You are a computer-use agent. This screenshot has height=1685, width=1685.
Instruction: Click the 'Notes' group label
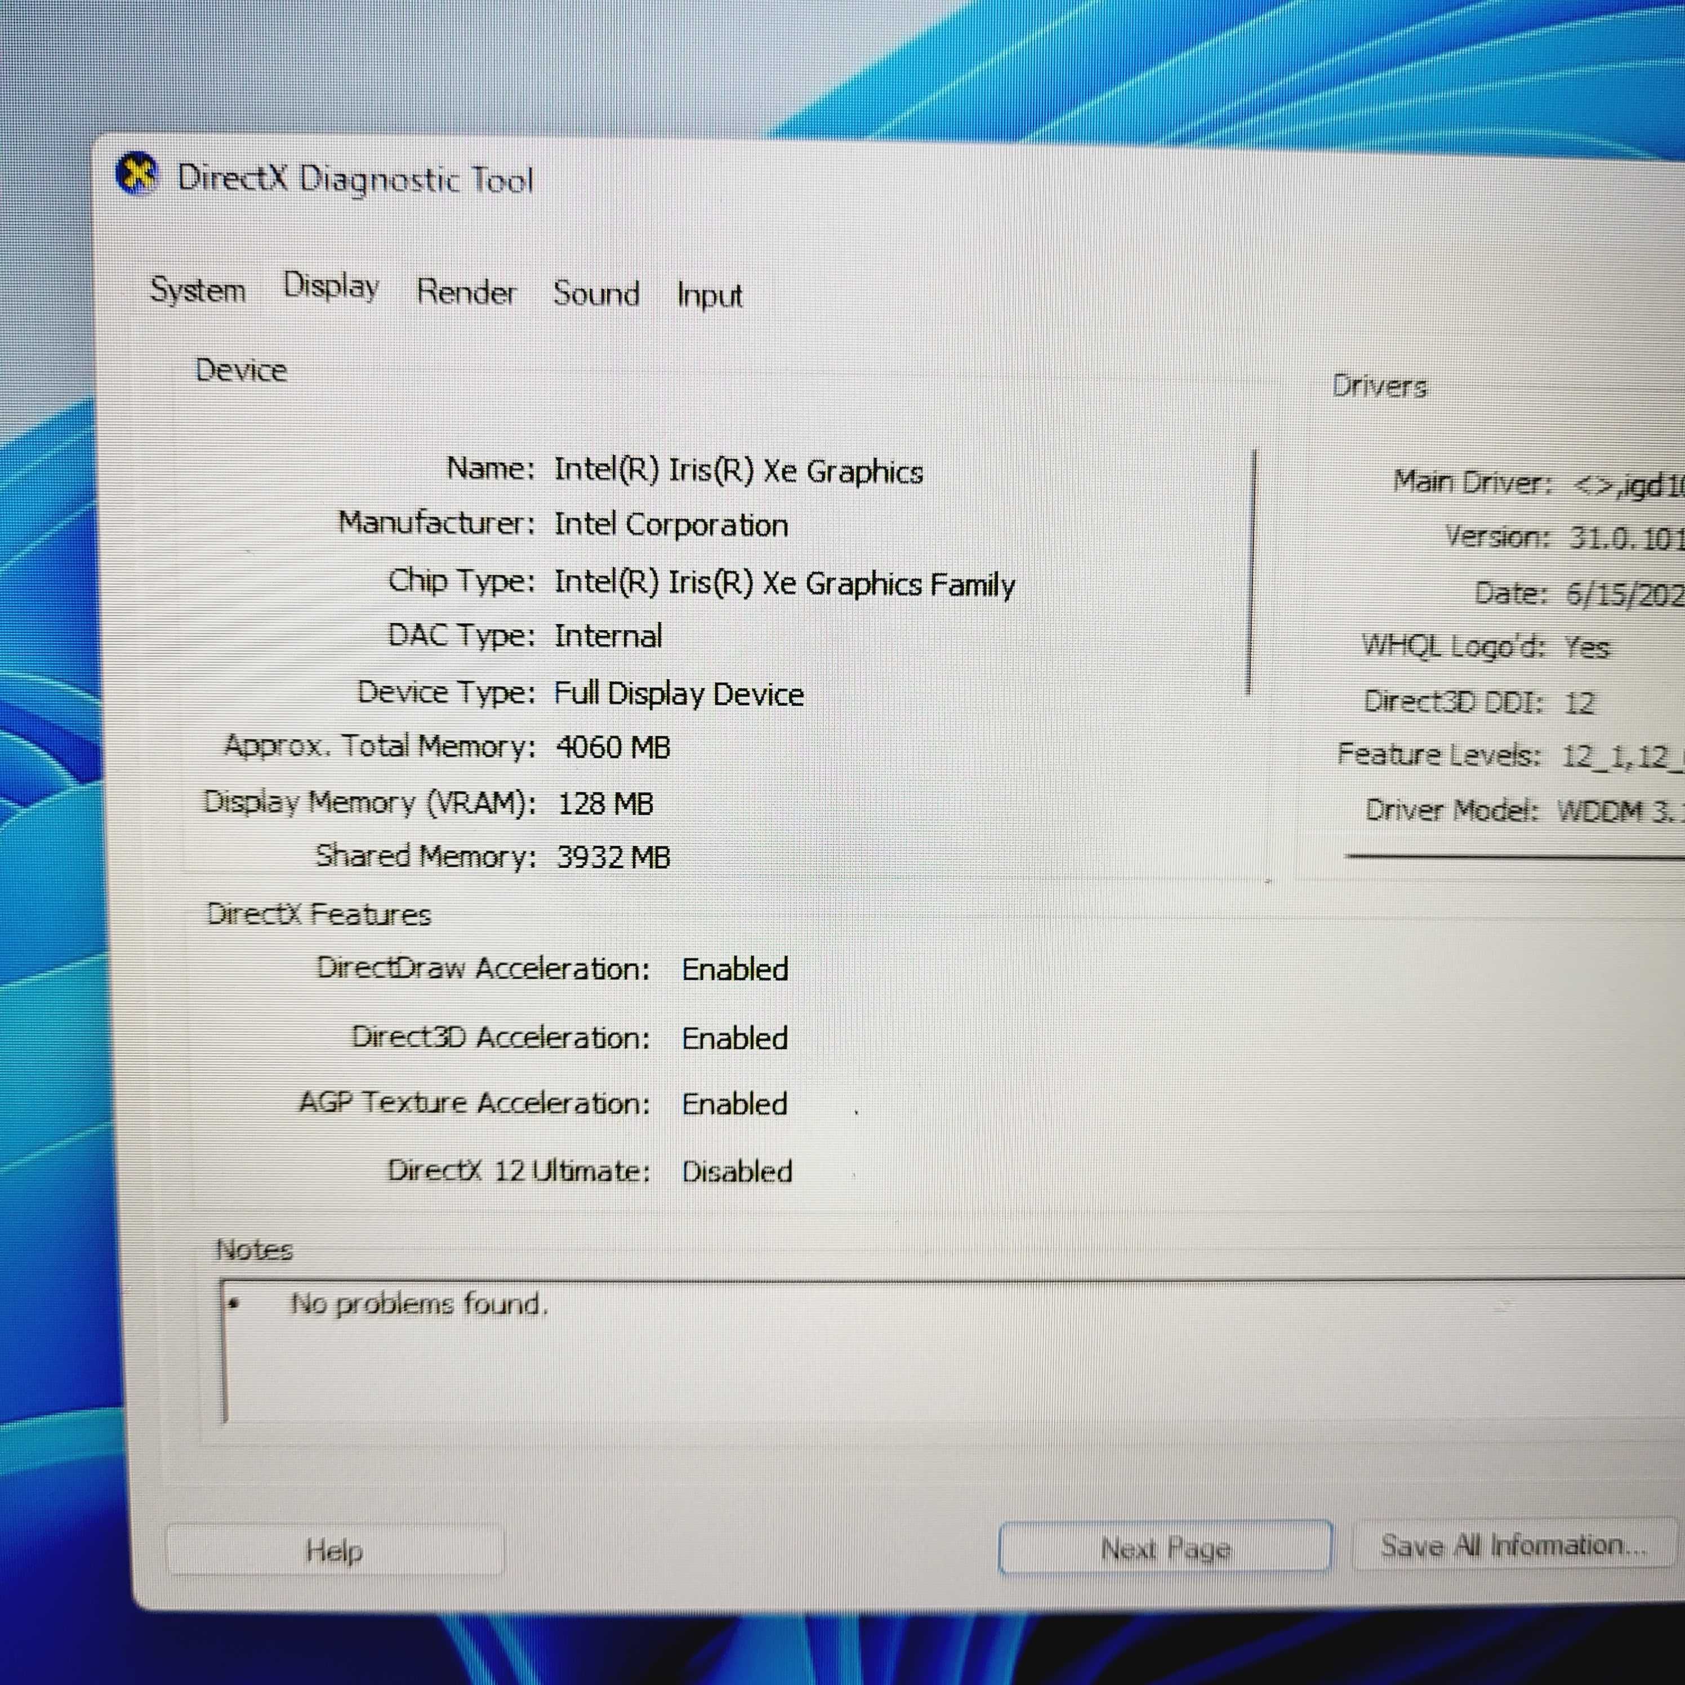254,1250
